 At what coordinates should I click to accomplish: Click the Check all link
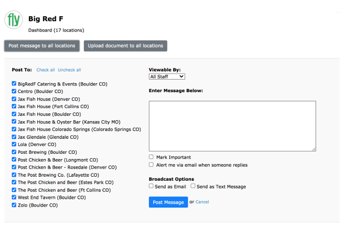click(46, 70)
